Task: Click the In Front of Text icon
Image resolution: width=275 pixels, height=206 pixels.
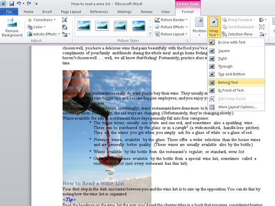Action: point(212,91)
